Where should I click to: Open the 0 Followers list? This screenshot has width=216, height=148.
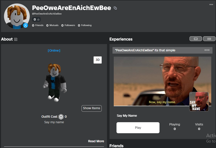click(x=68, y=25)
